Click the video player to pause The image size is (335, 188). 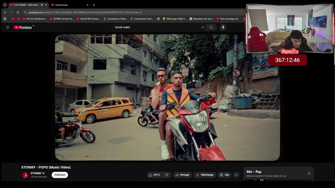click(167, 97)
